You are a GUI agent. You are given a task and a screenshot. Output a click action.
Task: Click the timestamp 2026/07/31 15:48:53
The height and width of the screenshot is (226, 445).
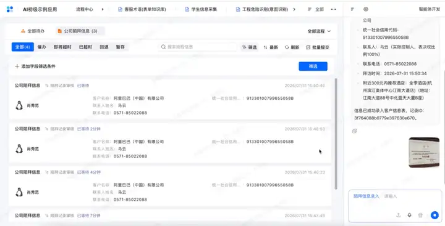(305, 129)
